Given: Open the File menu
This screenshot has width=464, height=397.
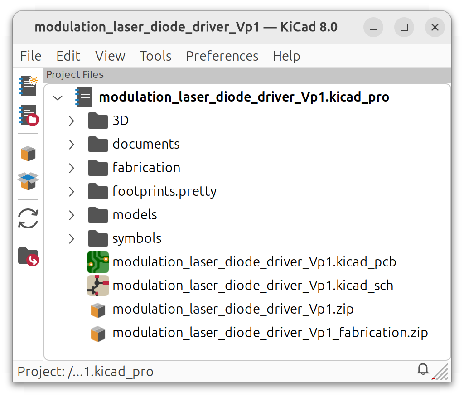Looking at the screenshot, I should tap(30, 56).
